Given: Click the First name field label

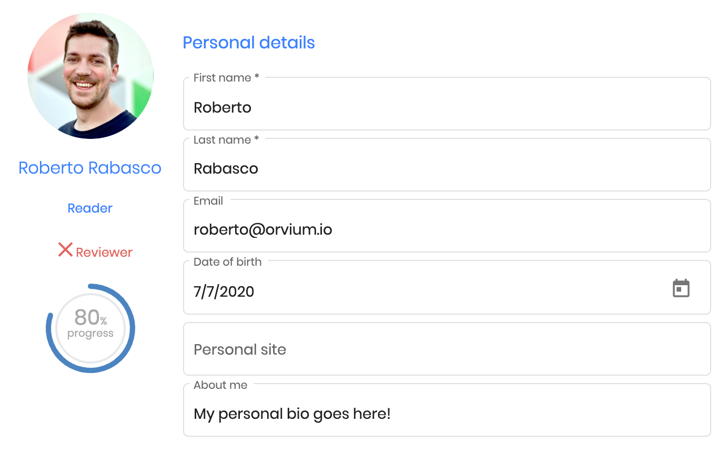Looking at the screenshot, I should pyautogui.click(x=226, y=78).
